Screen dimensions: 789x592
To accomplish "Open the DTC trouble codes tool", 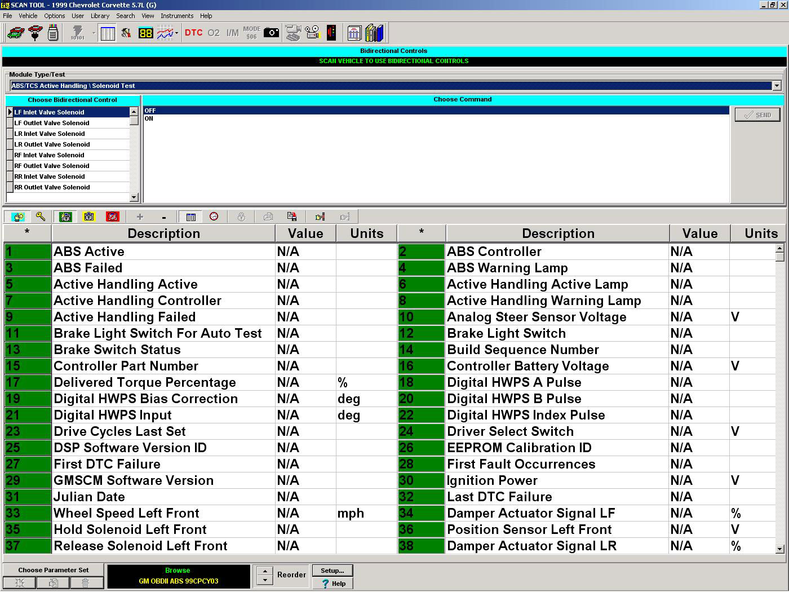I will (x=193, y=33).
